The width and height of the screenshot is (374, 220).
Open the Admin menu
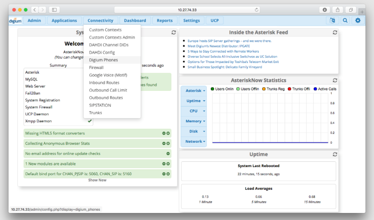pos(34,20)
